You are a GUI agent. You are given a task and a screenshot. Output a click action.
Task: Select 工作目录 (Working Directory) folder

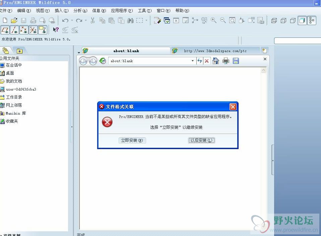click(x=11, y=97)
